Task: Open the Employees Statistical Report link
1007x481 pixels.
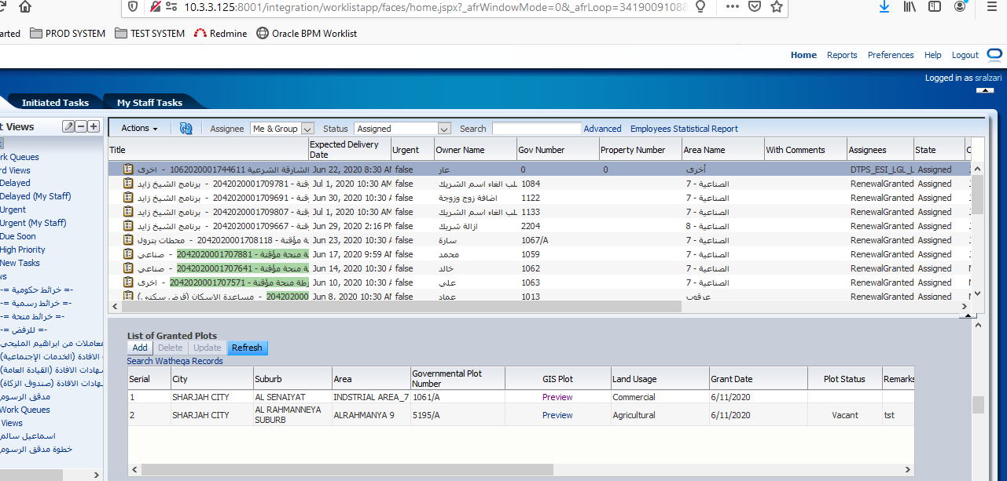Action: (x=684, y=129)
